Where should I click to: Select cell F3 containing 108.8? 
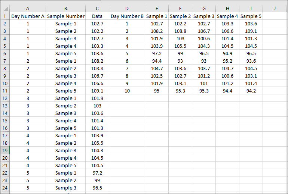click(x=180, y=31)
